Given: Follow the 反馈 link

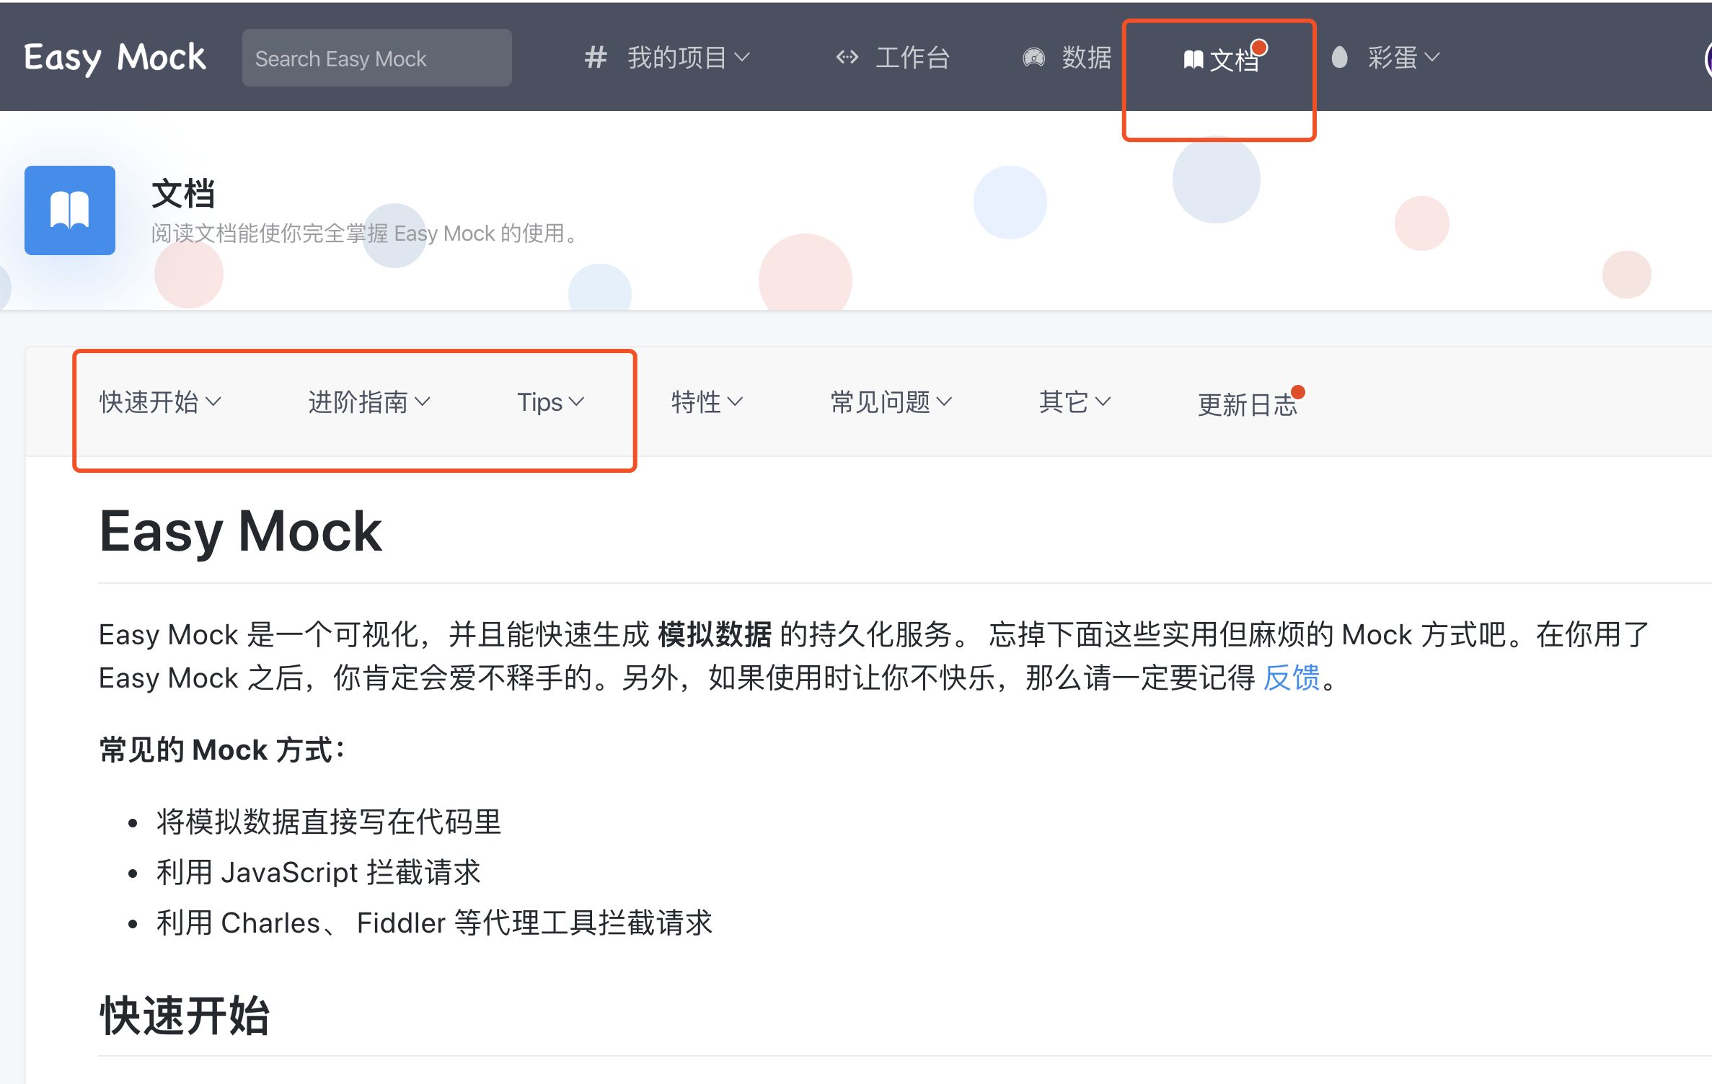Looking at the screenshot, I should point(1292,677).
